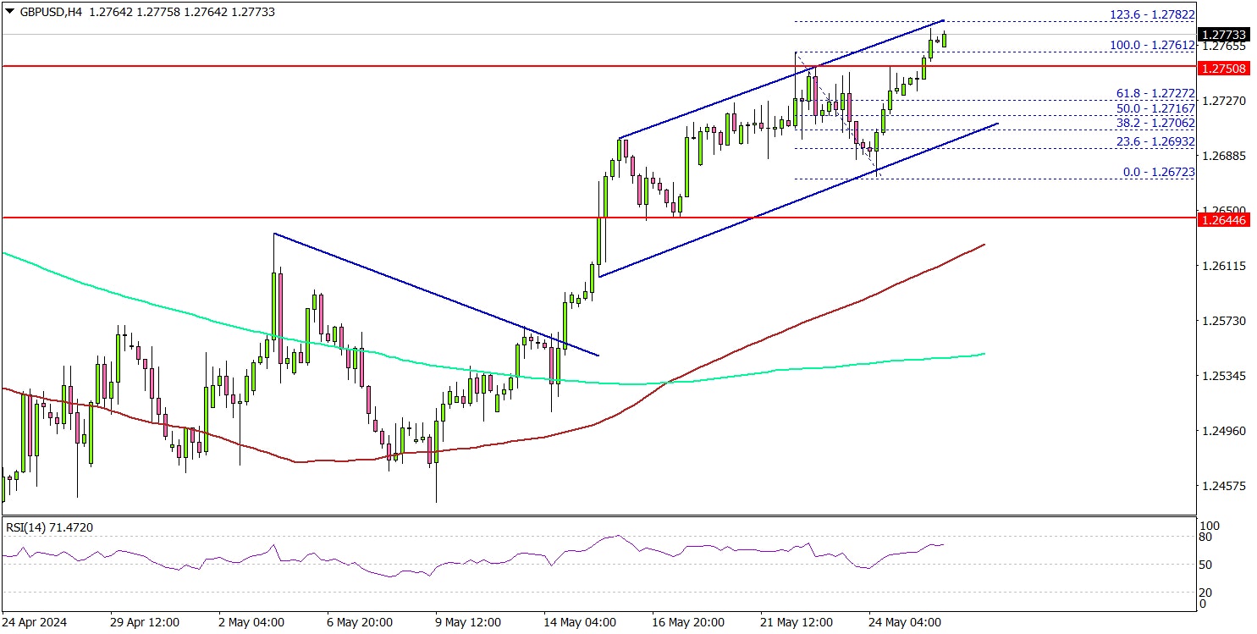Click the triangle arrow beside GBPUSD,H4 title
Screen dimensions: 1257x634
(8, 13)
